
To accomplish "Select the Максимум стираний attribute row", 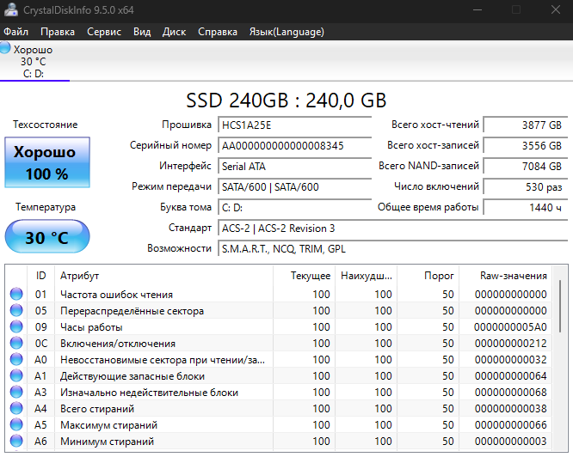I will [280, 424].
